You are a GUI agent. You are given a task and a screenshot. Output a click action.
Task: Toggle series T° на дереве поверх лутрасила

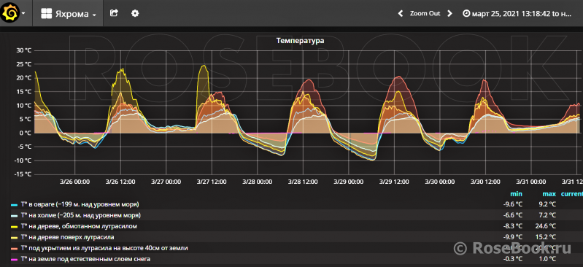click(67, 237)
